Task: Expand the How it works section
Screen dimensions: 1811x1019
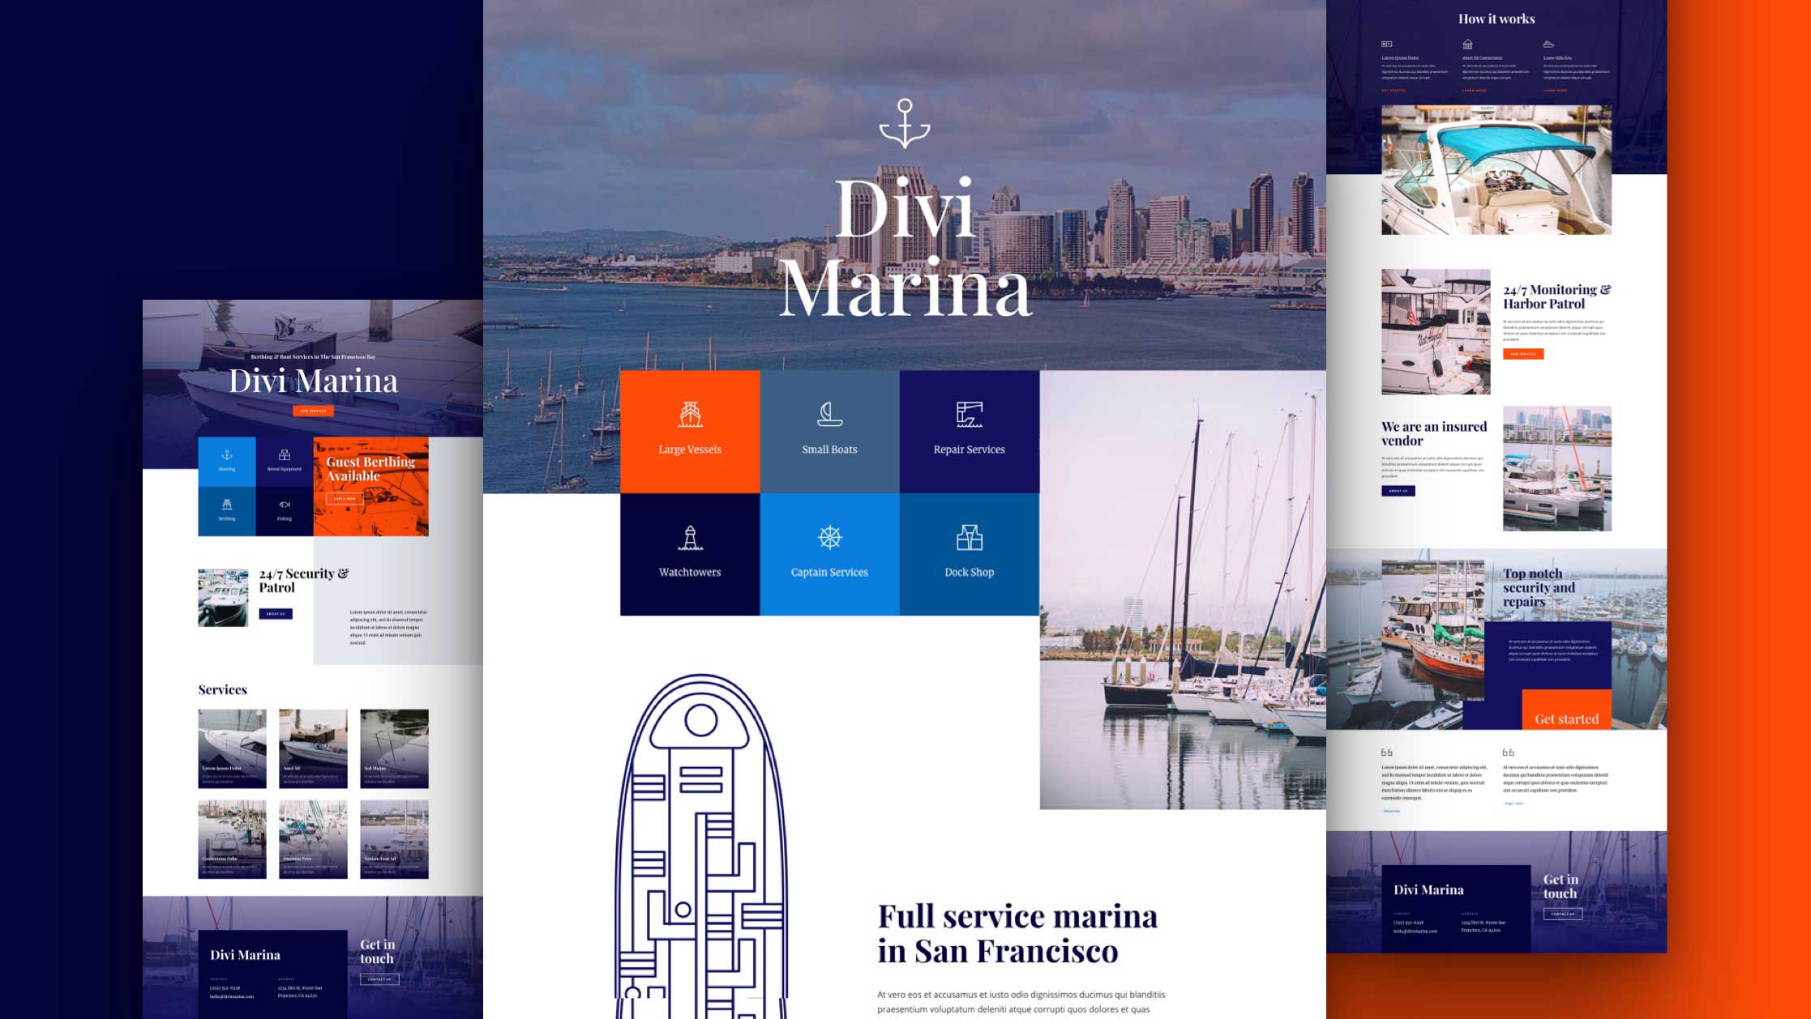Action: pyautogui.click(x=1494, y=17)
